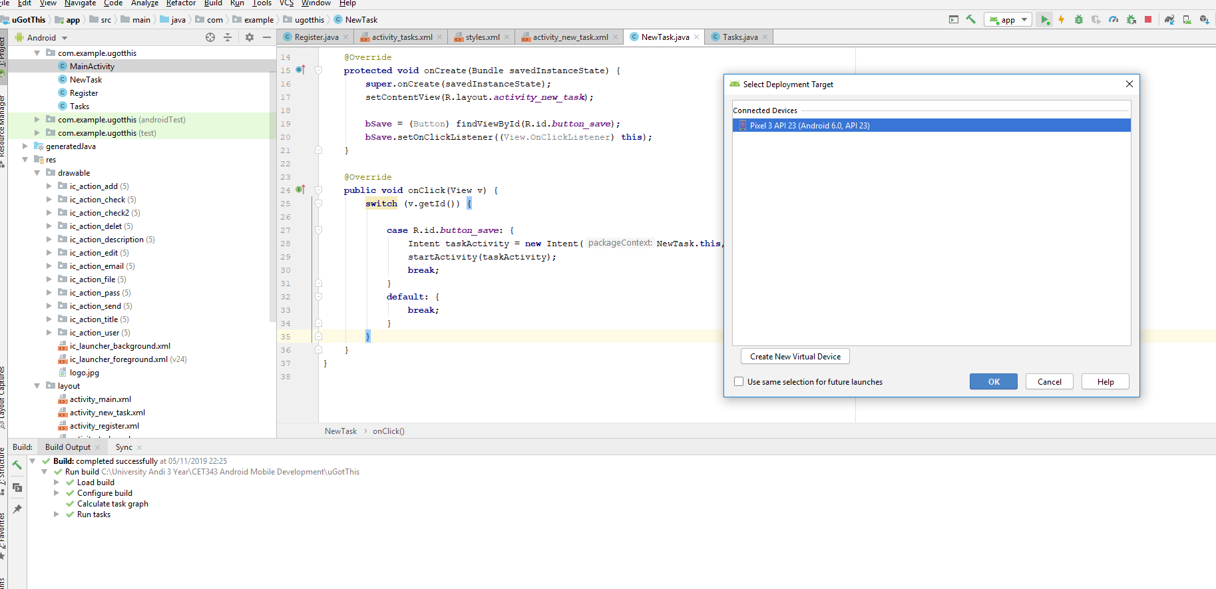Click Sync Project with Gradle elephant icon
This screenshot has width=1216, height=589.
point(1169,20)
